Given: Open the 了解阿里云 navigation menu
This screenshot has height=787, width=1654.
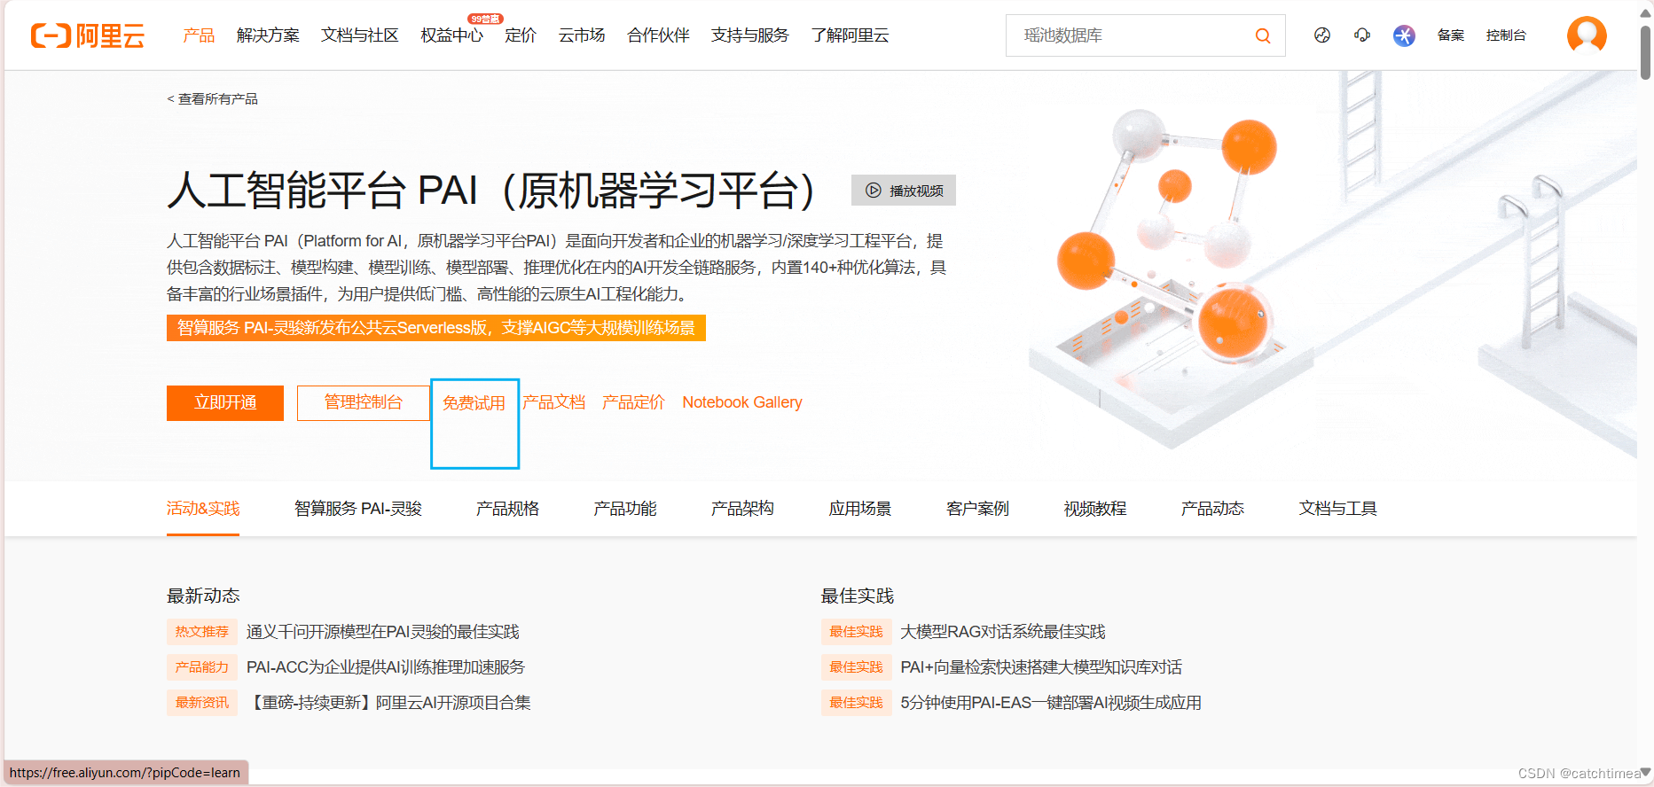Looking at the screenshot, I should (850, 35).
